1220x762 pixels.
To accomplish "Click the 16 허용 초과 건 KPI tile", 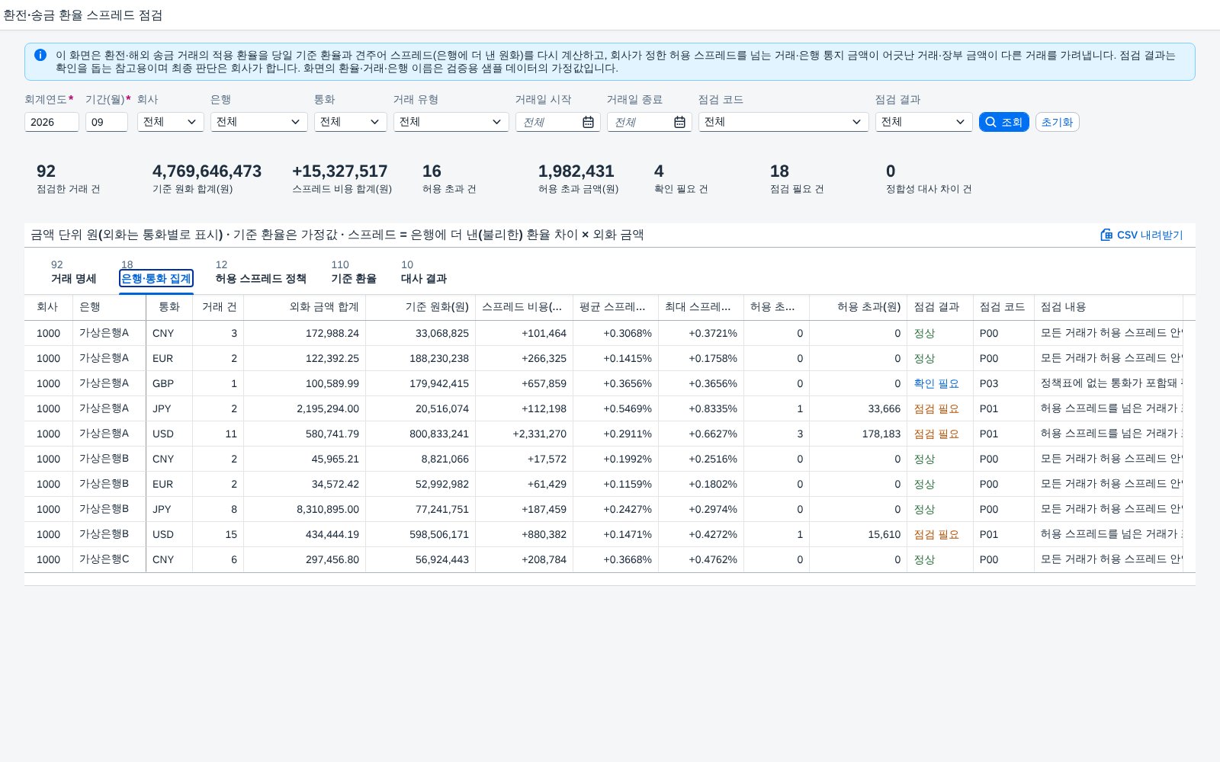I will point(449,179).
